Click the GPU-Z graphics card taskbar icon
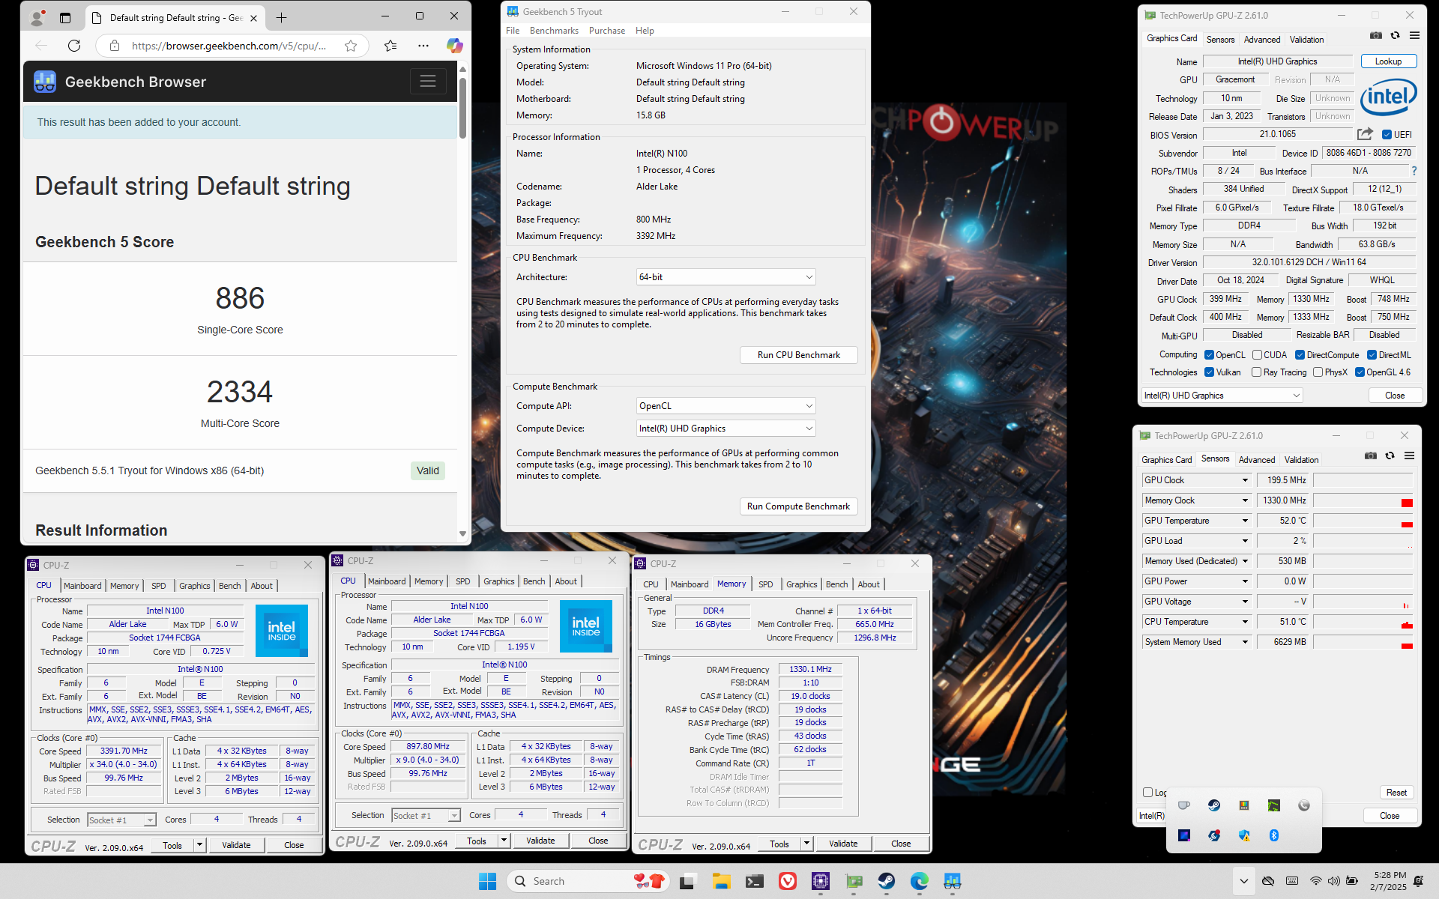 pyautogui.click(x=854, y=881)
